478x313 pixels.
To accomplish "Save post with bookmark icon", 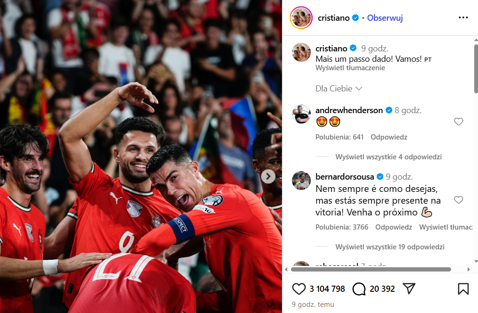I will (x=463, y=288).
